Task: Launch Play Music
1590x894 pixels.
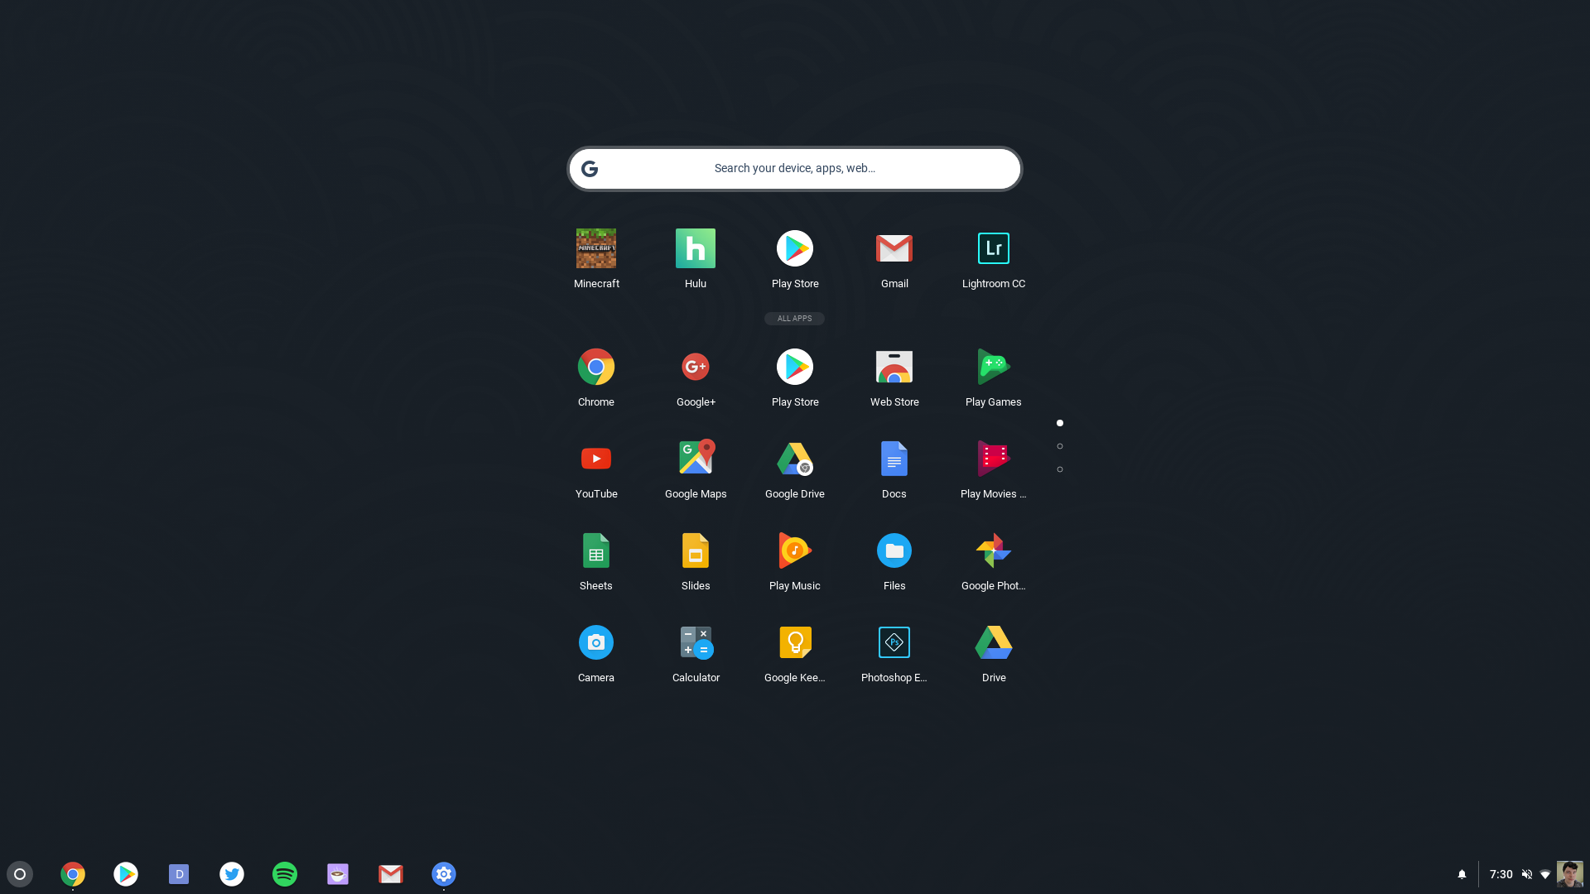Action: [795, 550]
